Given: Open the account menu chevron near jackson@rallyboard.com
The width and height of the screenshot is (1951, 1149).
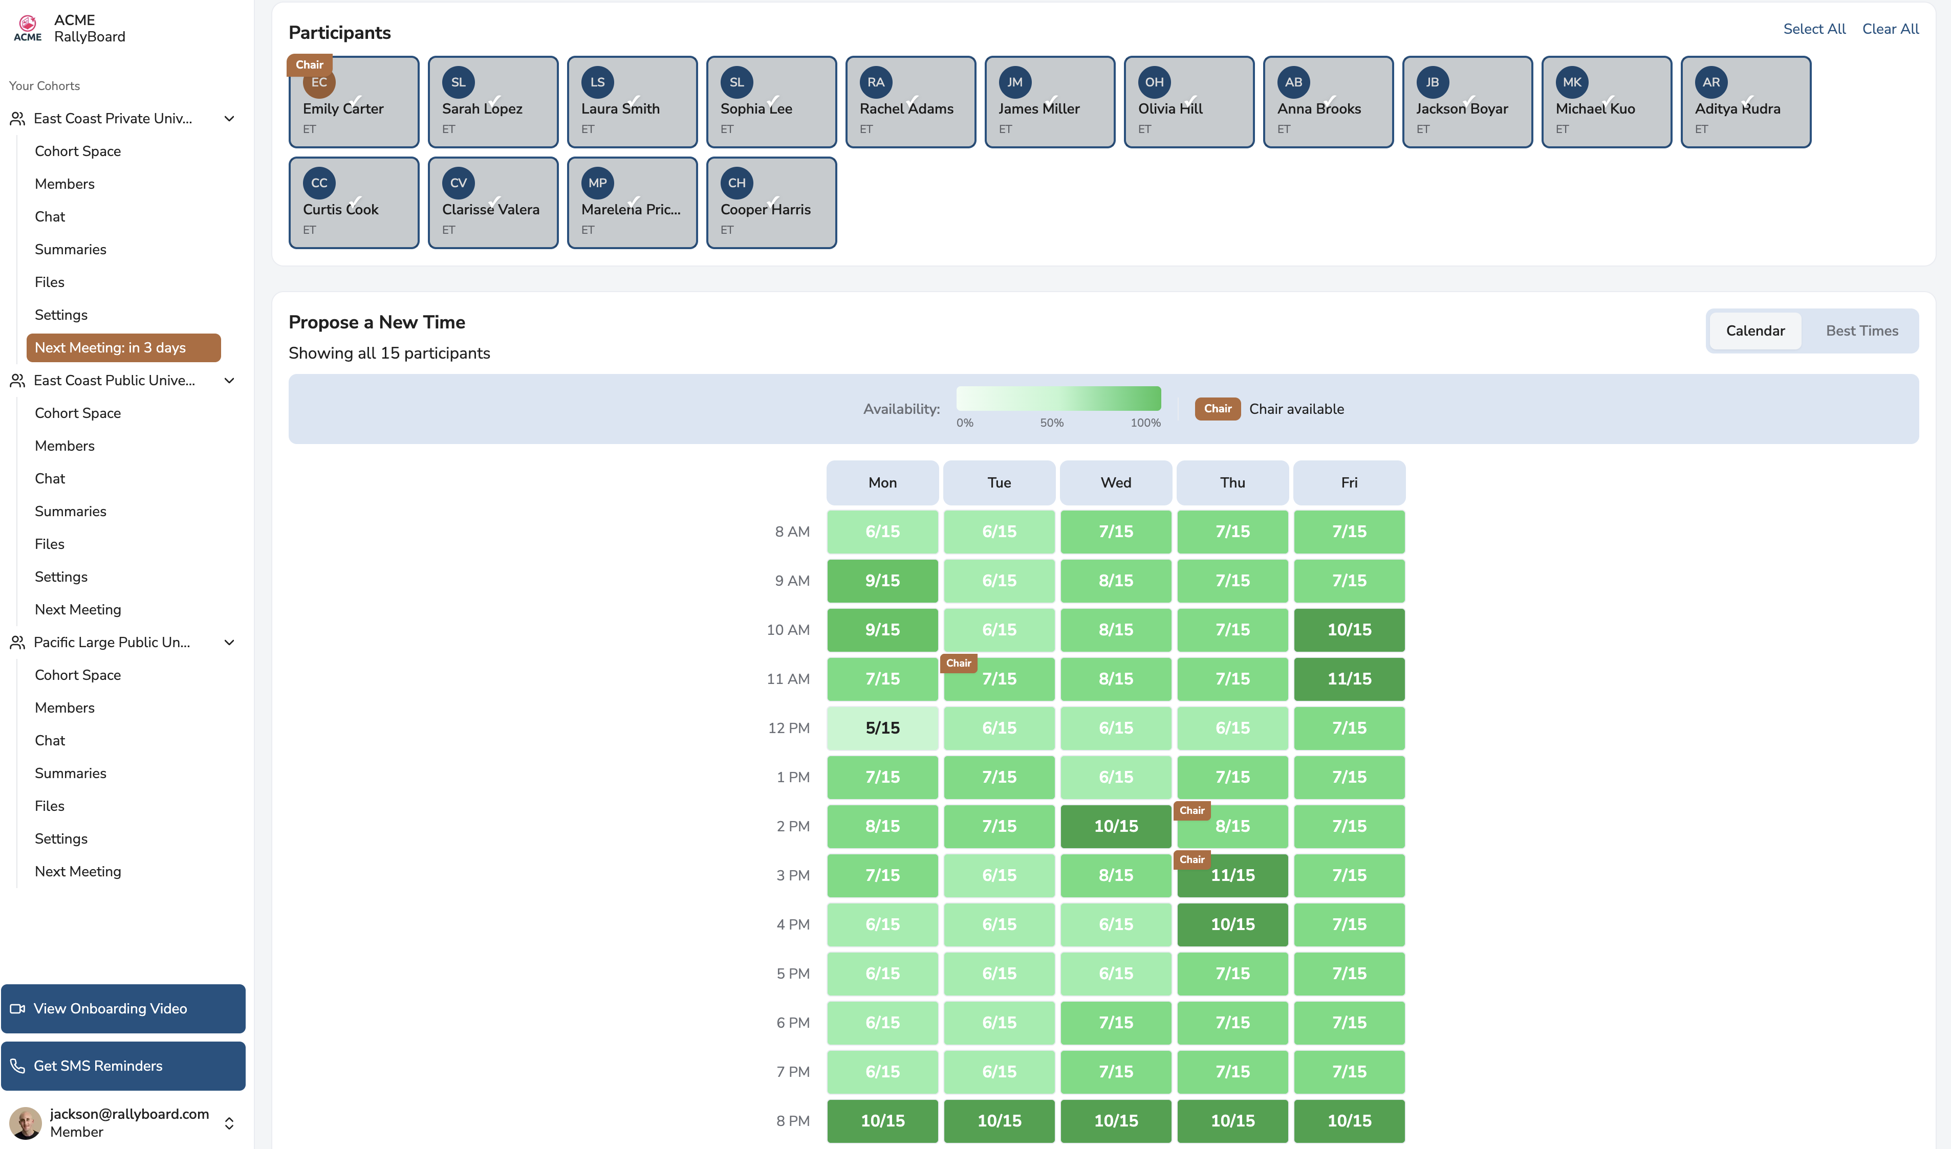Looking at the screenshot, I should pos(229,1123).
